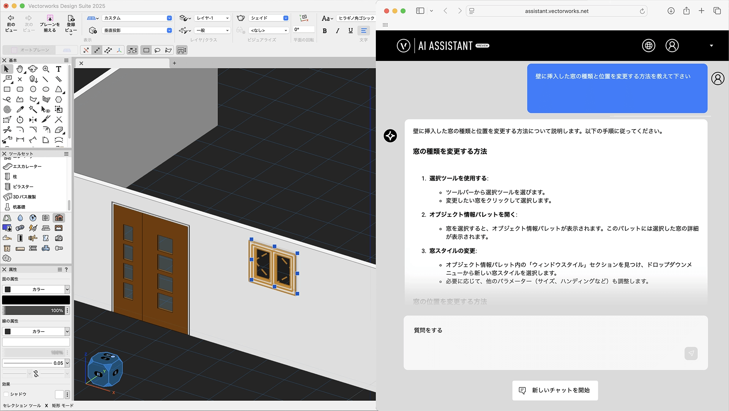Open the Basic palette hamburger menu
Screen dimensions: 729x411
[66, 60]
